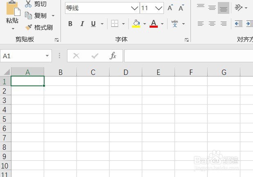Image resolution: width=253 pixels, height=177 pixels.
Task: Apply yellow fill color bucket
Action: (136, 24)
